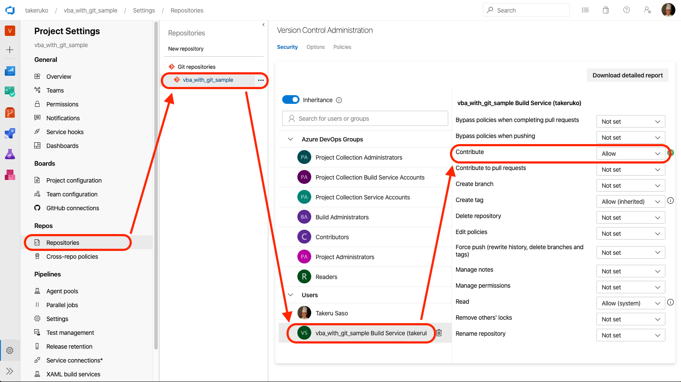
Task: Open the Rename repository permission dropdown
Action: pos(631,335)
